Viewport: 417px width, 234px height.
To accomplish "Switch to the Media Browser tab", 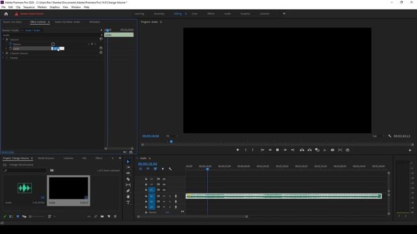I will [46, 158].
